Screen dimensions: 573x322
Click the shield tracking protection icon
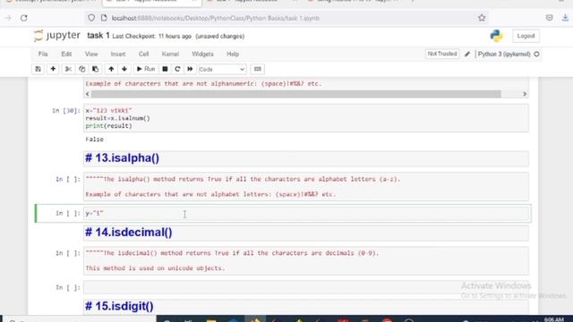click(91, 18)
